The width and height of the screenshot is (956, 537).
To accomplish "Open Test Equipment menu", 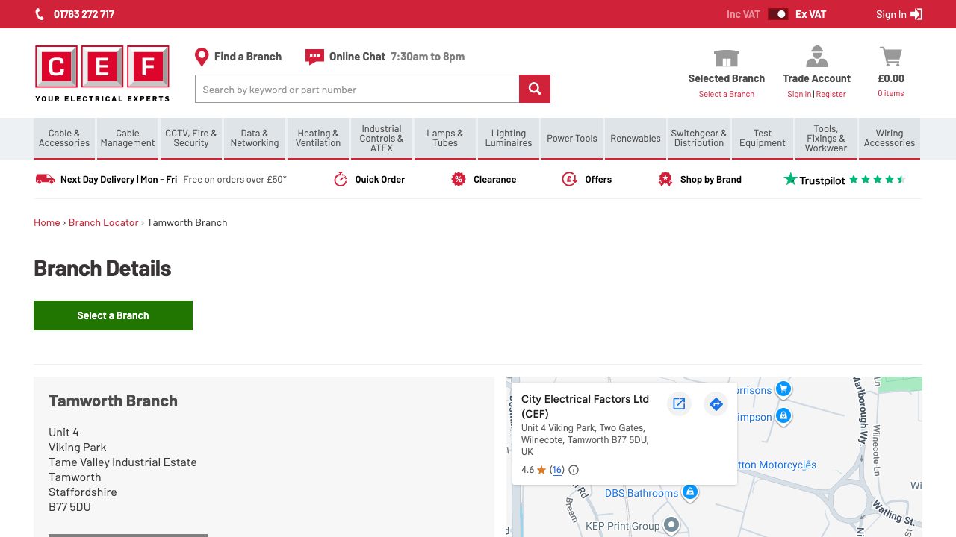I will [763, 138].
